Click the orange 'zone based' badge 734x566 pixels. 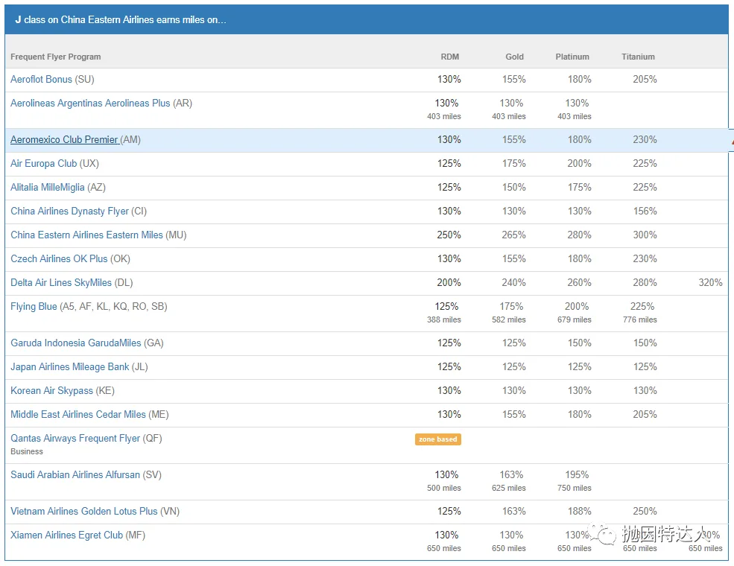tap(437, 439)
